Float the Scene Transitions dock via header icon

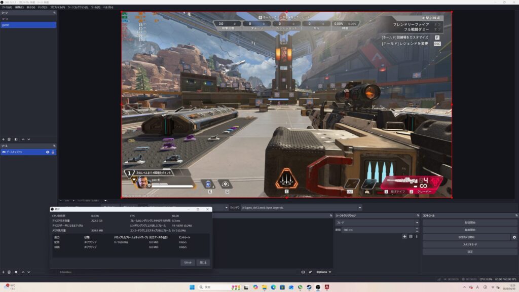pyautogui.click(x=418, y=215)
